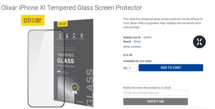215x109 pixels.
Task: Click the Crystal Clear icon on packaging
Action: 82,35
